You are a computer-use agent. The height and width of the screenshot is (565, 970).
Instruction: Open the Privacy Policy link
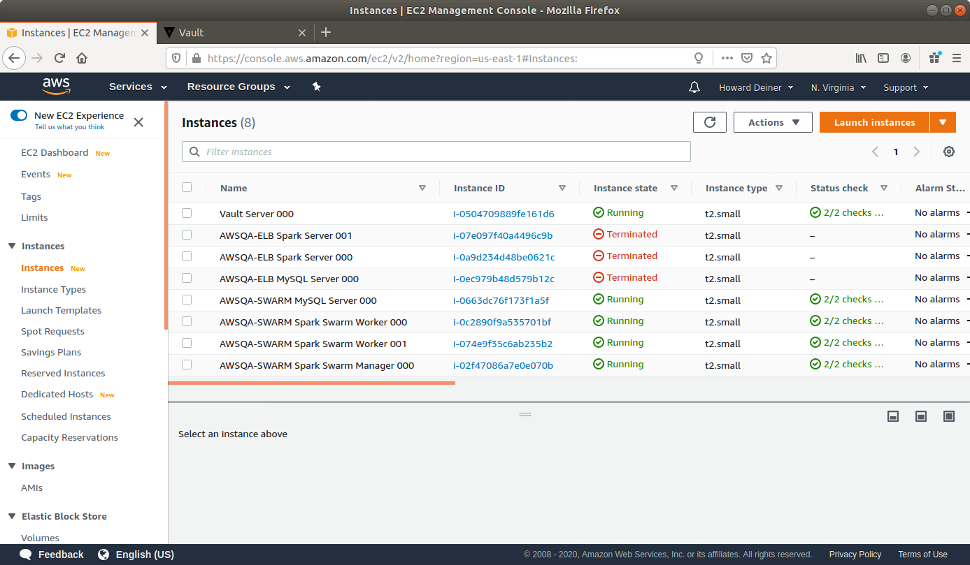click(x=855, y=555)
